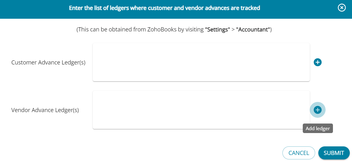Click the ">" separator between Settings and Accountant
Screen dimensions: 352x161
point(233,30)
